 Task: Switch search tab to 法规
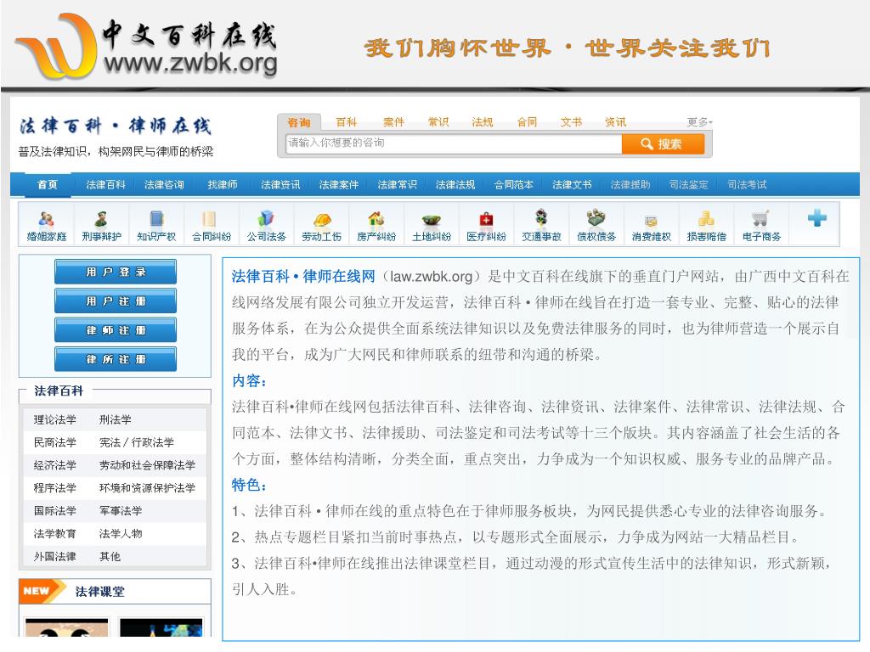coord(483,122)
